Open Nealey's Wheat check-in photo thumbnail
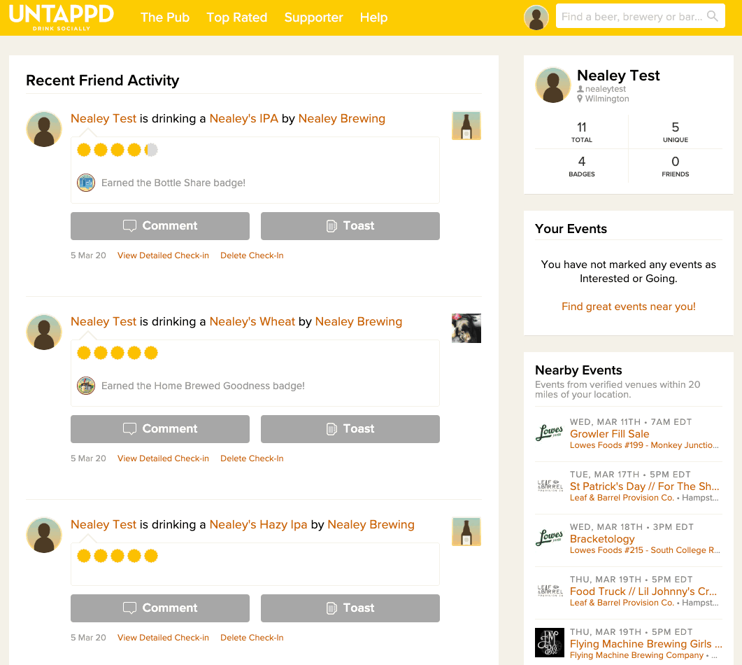 [x=466, y=328]
